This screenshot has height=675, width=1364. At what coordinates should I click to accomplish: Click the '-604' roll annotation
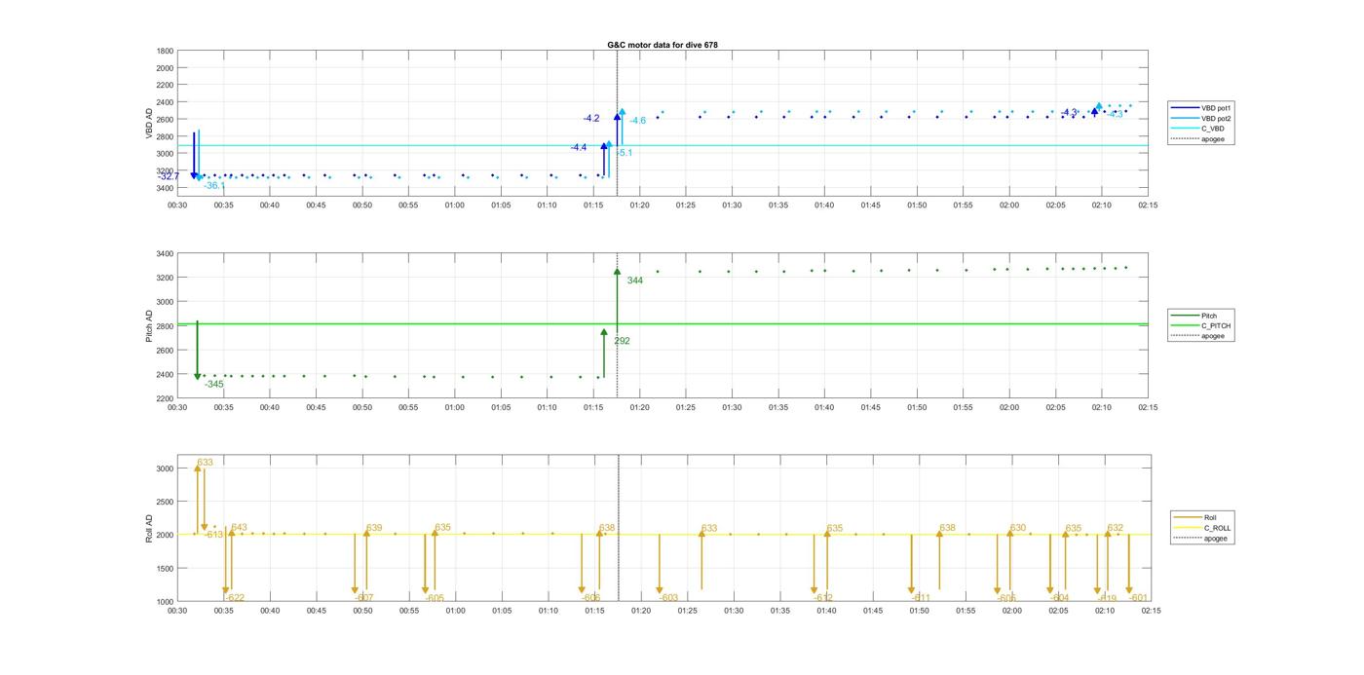[x=1059, y=598]
